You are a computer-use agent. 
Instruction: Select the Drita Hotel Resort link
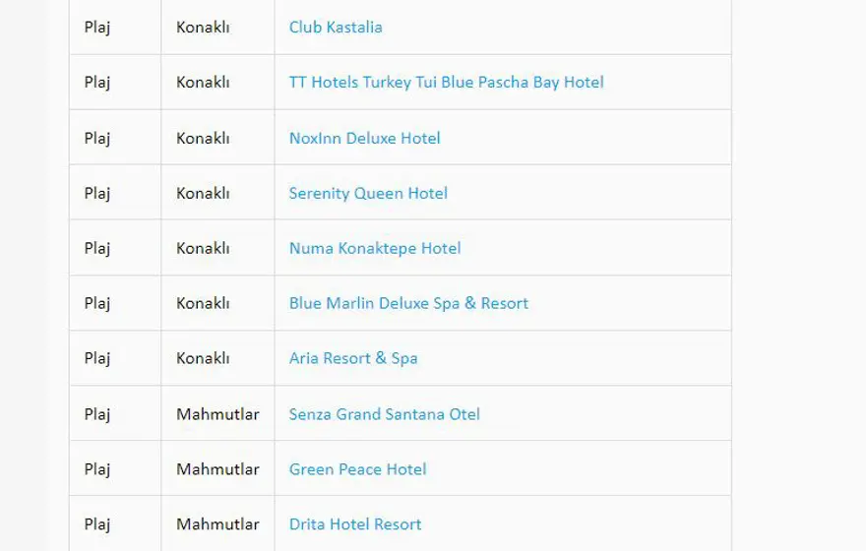[x=355, y=524]
